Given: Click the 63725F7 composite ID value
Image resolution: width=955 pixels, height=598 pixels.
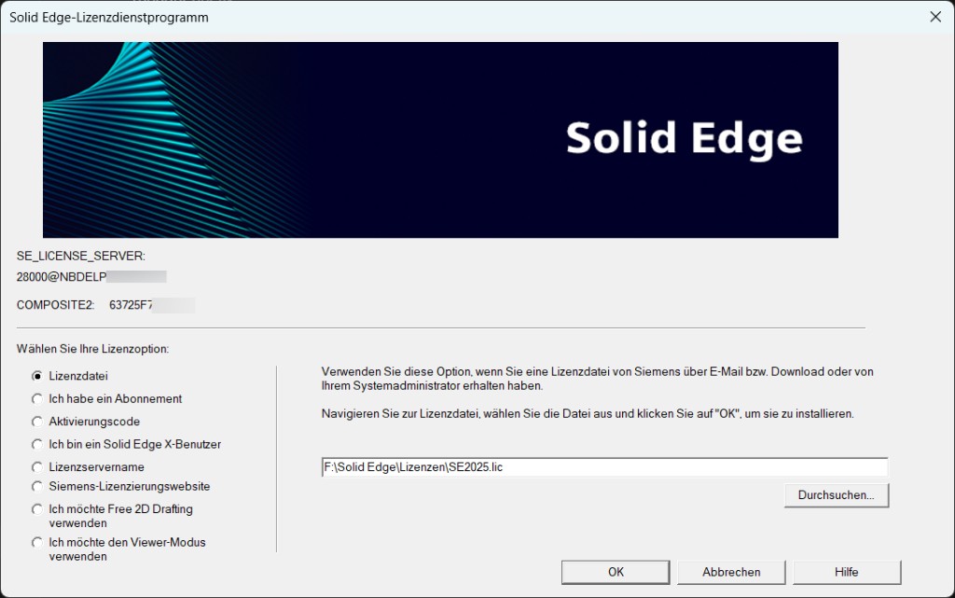Looking at the screenshot, I should click(131, 305).
